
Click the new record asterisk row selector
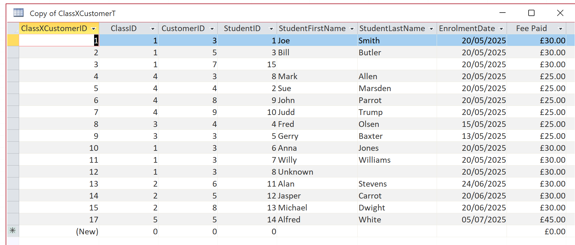pyautogui.click(x=13, y=231)
